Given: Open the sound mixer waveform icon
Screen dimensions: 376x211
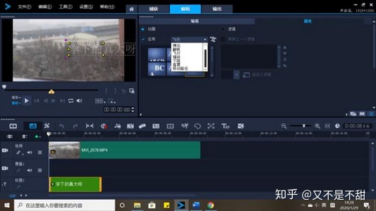Looking at the screenshot, I should [118, 126].
